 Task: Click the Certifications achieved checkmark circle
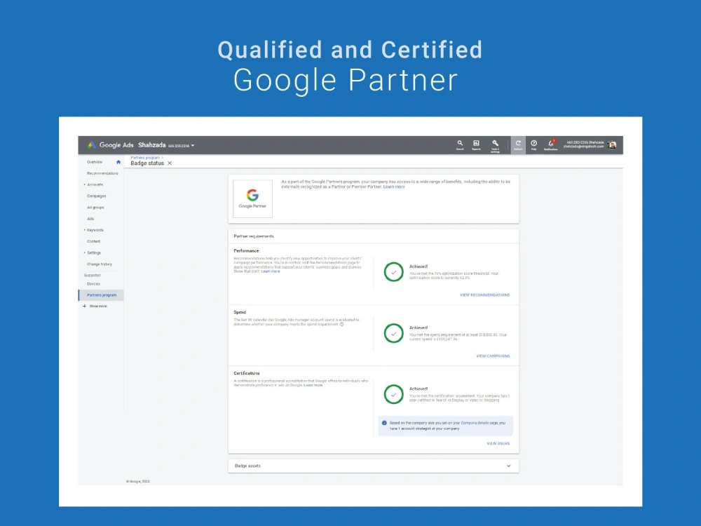393,394
